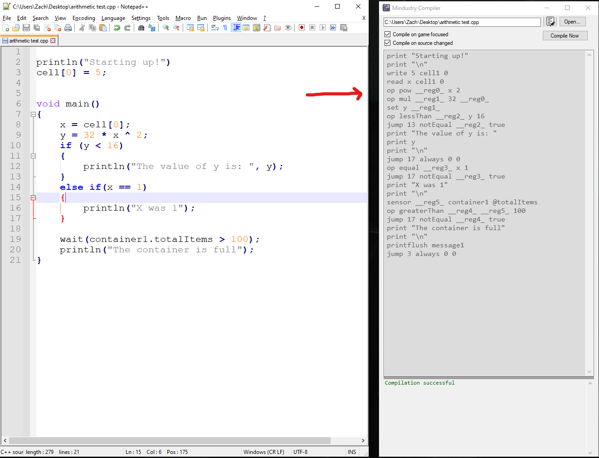Disable Compile on source changed

(x=388, y=42)
